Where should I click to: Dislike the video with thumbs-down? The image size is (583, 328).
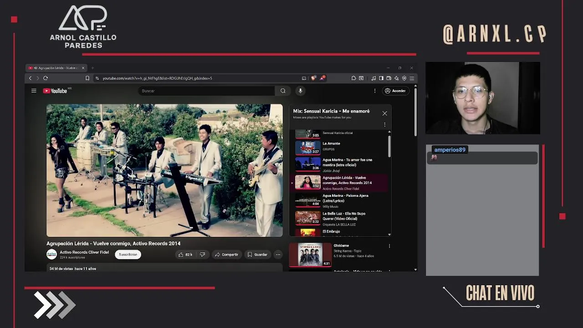tap(203, 255)
